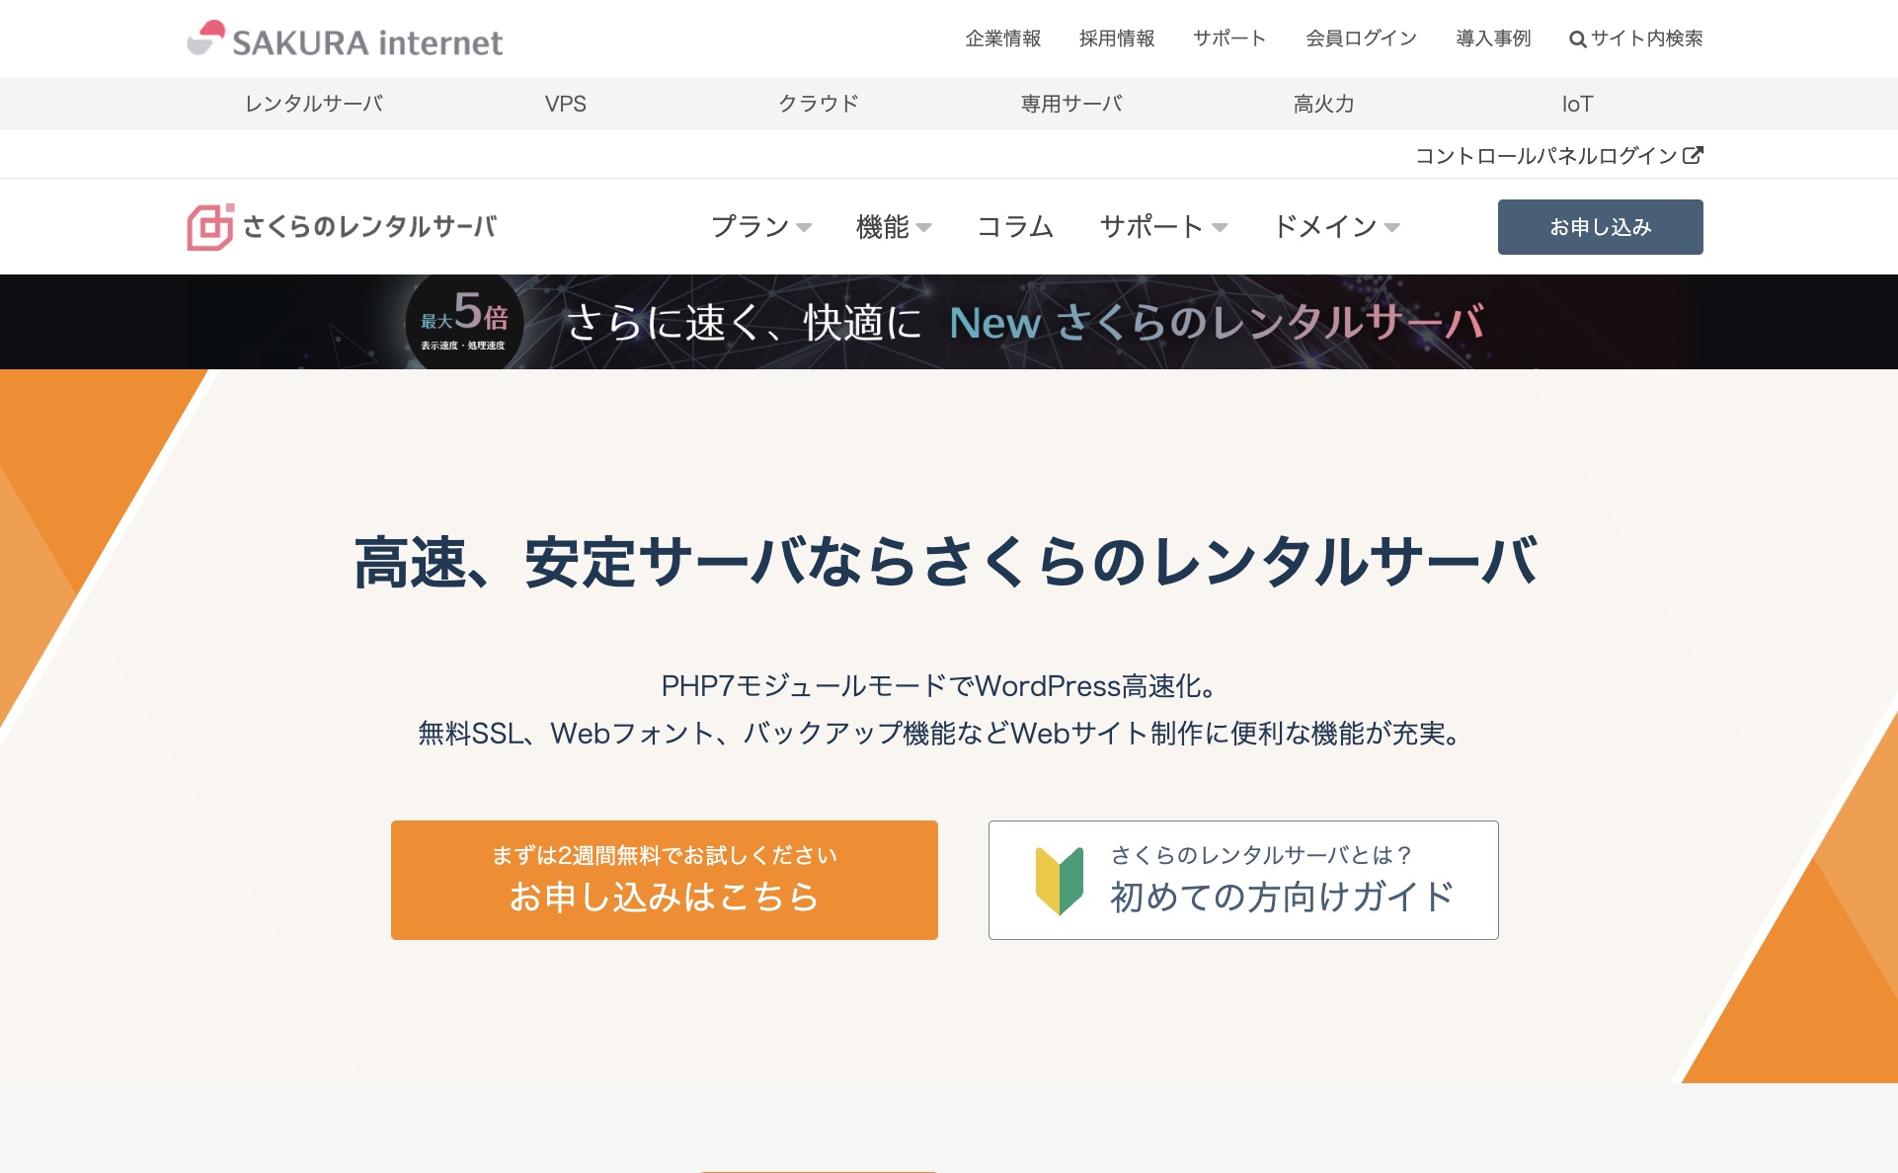The image size is (1898, 1173).
Task: Expand the サポート dropdown in product nav
Action: pos(1163,227)
